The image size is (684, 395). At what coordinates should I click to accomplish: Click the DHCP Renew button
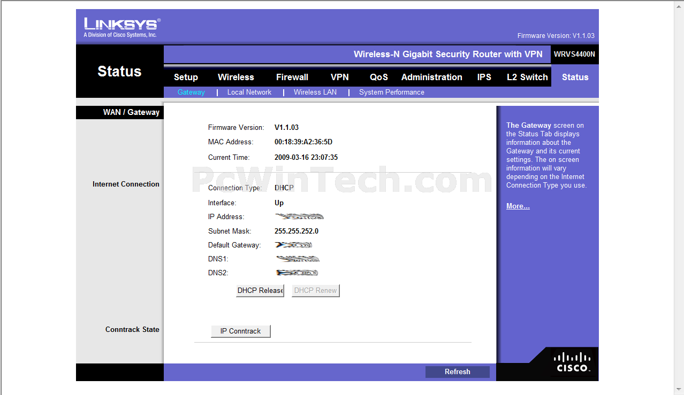316,290
